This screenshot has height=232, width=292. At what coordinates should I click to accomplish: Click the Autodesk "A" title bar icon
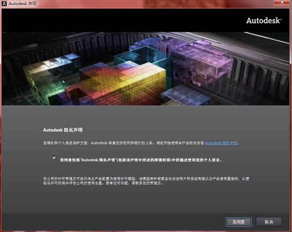4,4
